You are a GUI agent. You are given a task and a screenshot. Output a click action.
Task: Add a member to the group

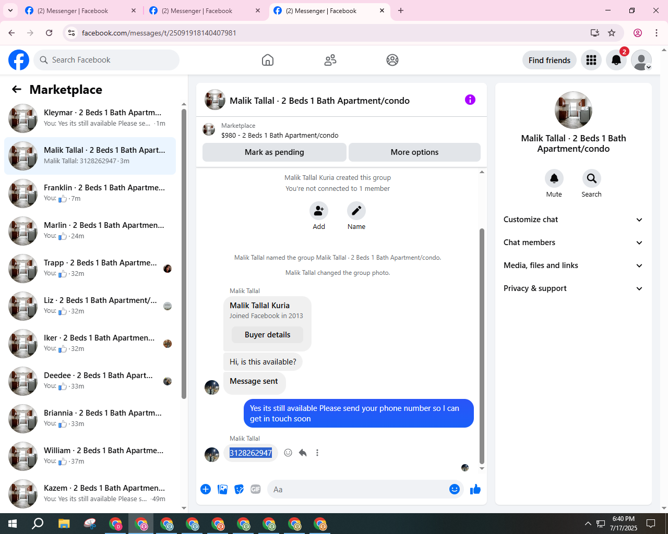tap(319, 211)
